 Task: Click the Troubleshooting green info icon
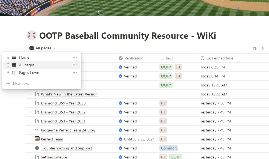pyautogui.click(x=37, y=148)
